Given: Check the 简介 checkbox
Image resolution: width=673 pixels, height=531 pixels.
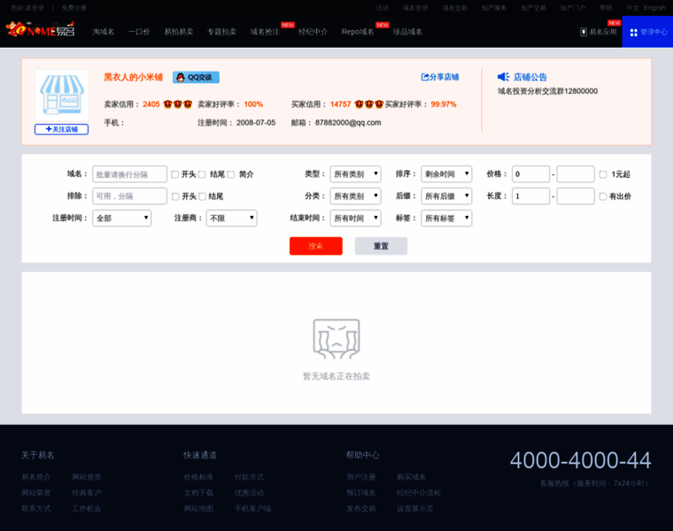Looking at the screenshot, I should click(x=231, y=174).
